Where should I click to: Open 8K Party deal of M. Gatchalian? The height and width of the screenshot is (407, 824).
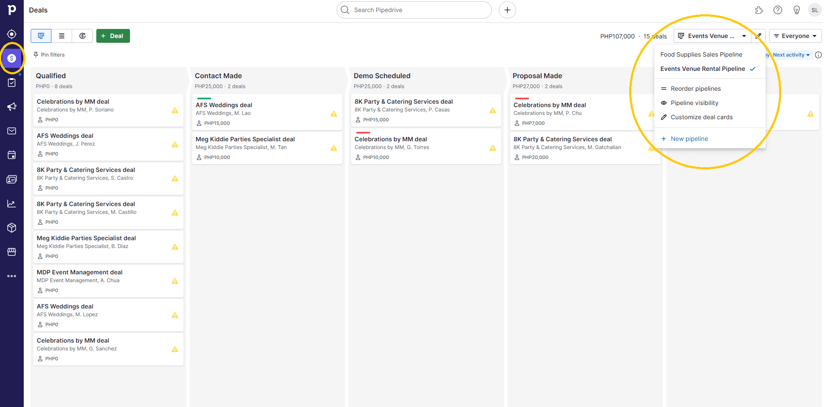click(585, 148)
